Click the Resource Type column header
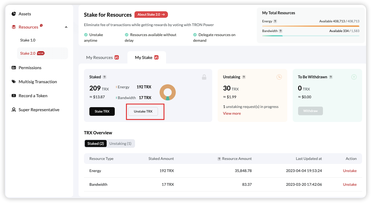 (x=102, y=159)
